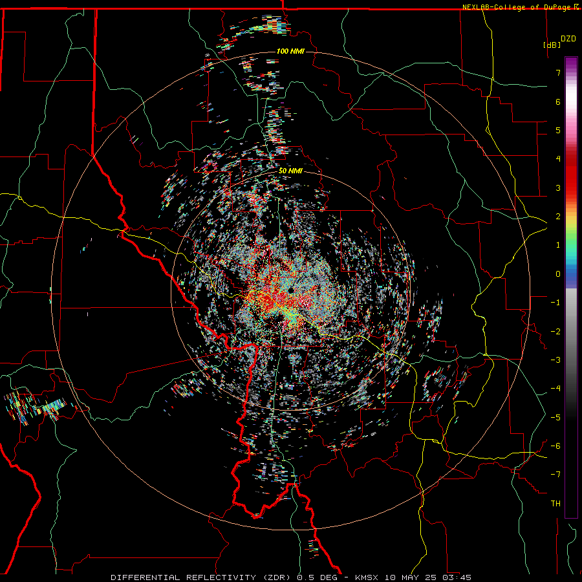Click the 5 tick on the color scale
The image size is (582, 582).
[558, 130]
